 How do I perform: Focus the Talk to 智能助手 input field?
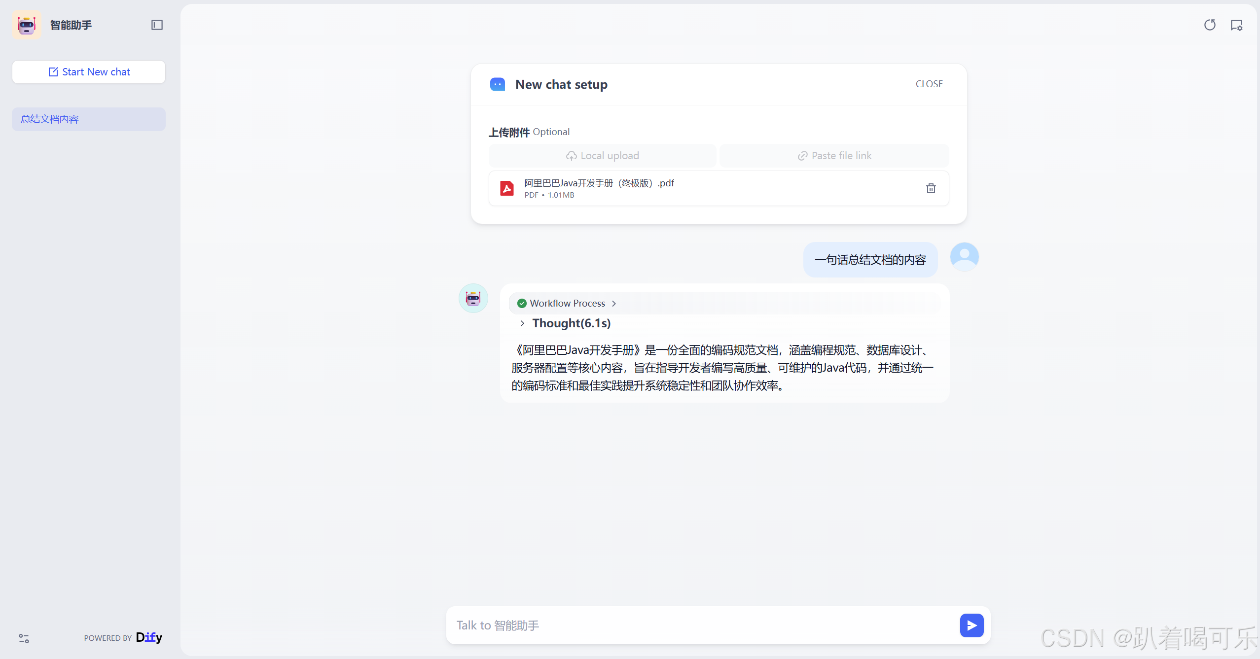tap(705, 625)
